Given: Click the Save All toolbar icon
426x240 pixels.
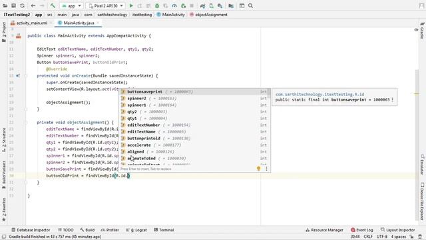Looking at the screenshot, I should [x=13, y=6].
